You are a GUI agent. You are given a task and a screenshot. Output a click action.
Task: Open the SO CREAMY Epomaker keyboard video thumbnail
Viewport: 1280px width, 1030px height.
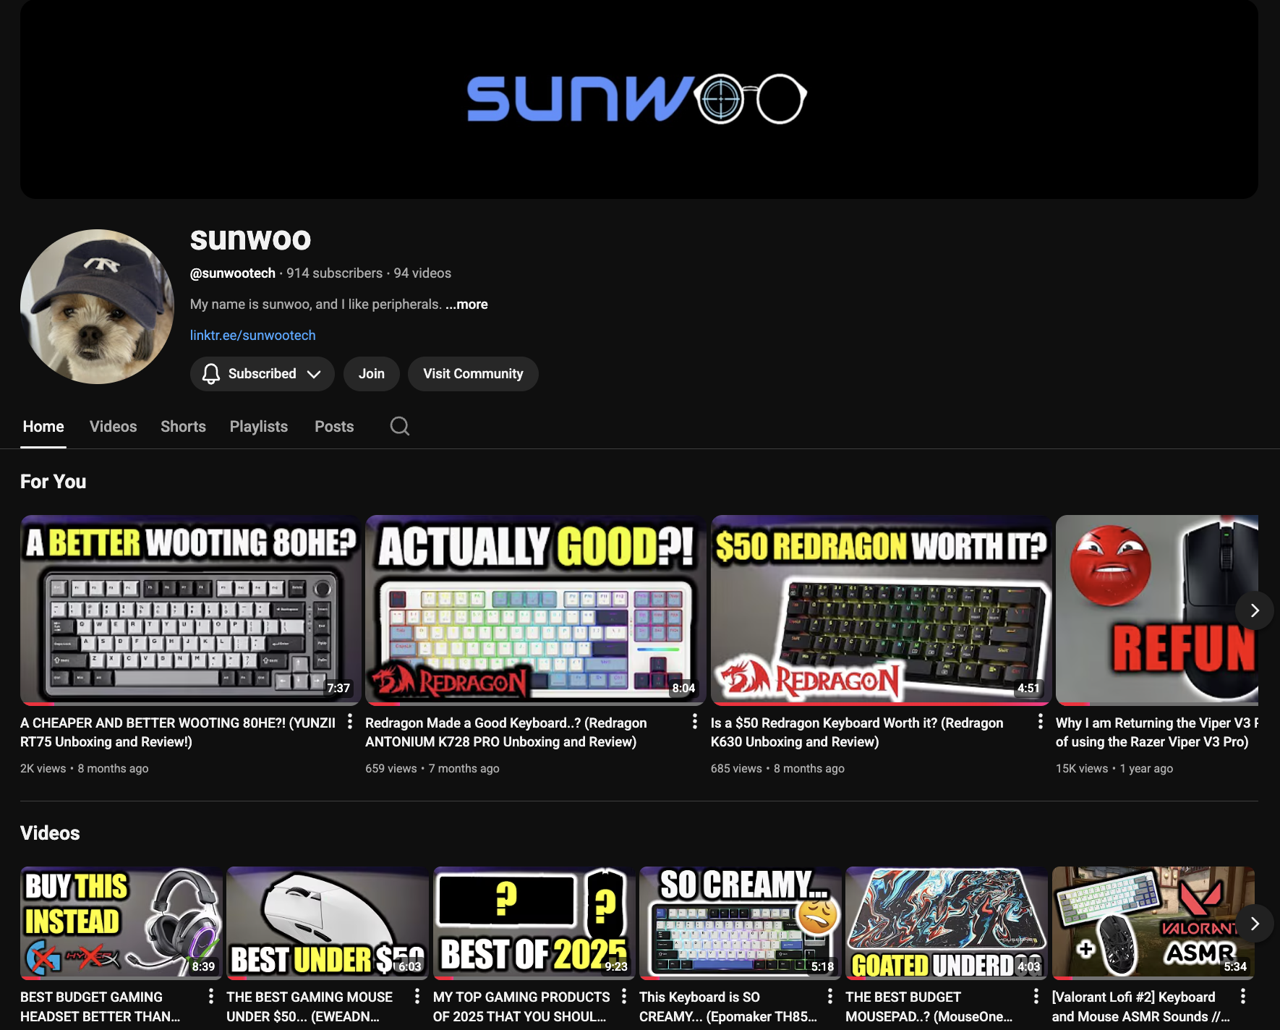pos(739,922)
